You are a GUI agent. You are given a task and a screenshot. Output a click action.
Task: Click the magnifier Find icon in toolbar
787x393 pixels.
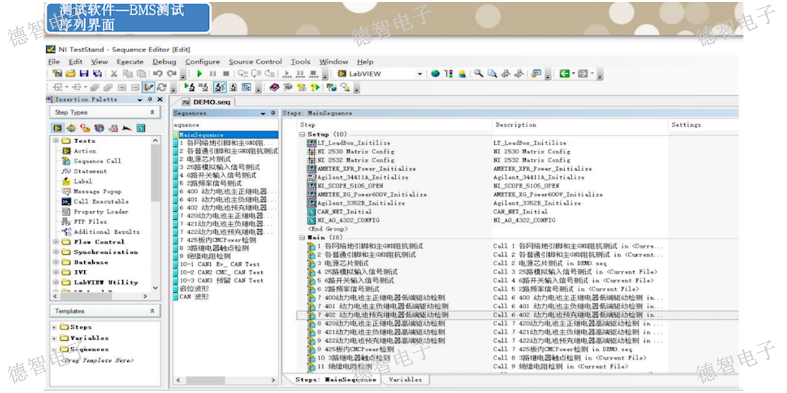coord(478,74)
